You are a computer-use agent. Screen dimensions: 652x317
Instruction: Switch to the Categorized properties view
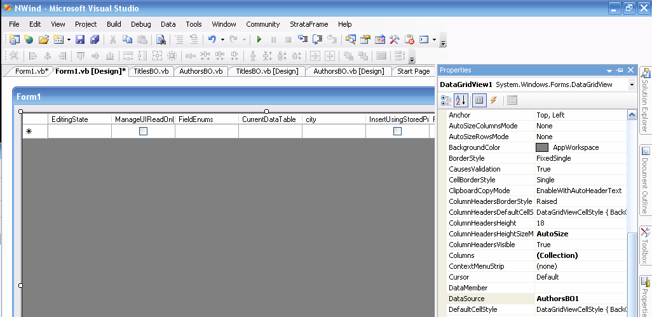point(446,100)
